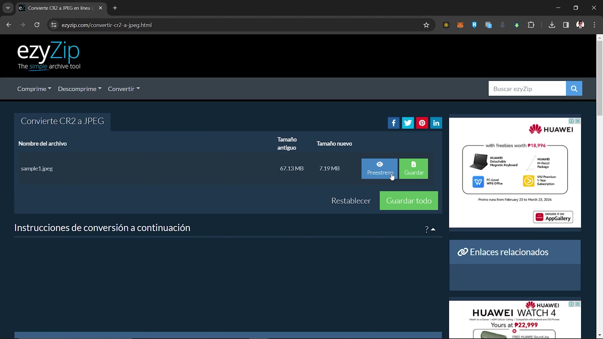Open AdChoices info on top Huawei ad
603x339 pixels.
click(x=572, y=121)
